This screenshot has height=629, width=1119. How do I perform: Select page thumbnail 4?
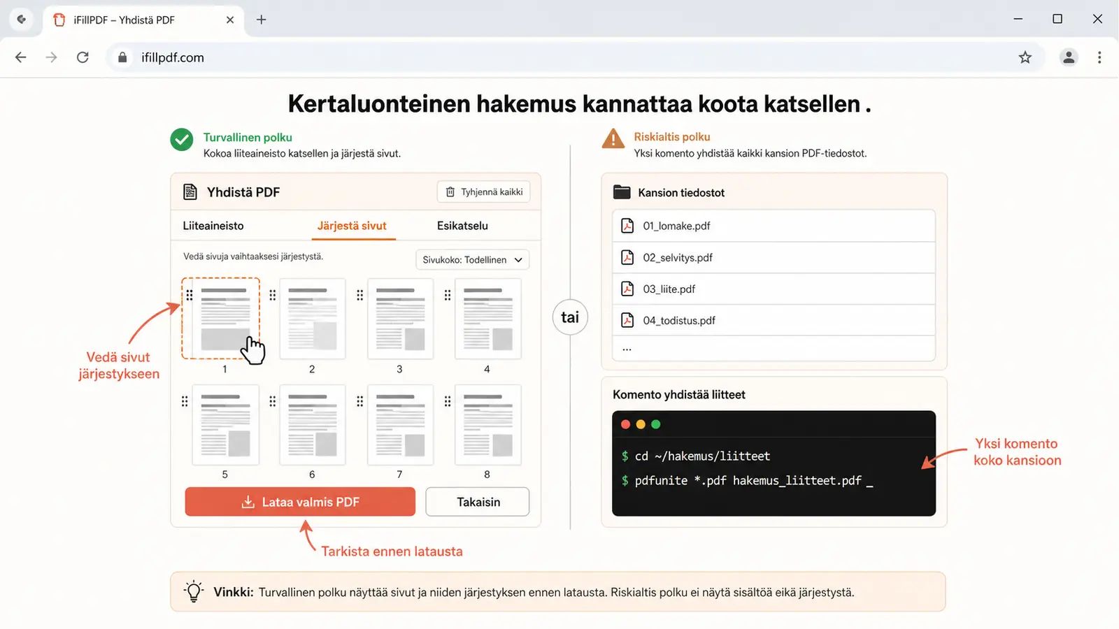click(487, 319)
